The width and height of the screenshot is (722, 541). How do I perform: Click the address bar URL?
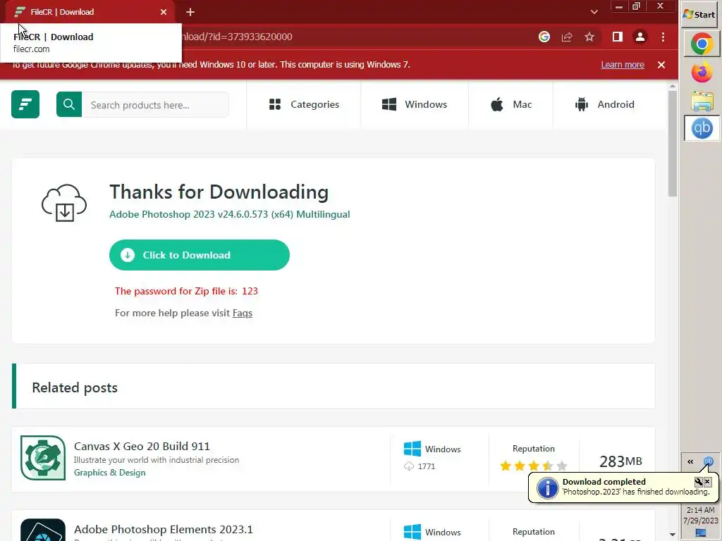tap(237, 37)
